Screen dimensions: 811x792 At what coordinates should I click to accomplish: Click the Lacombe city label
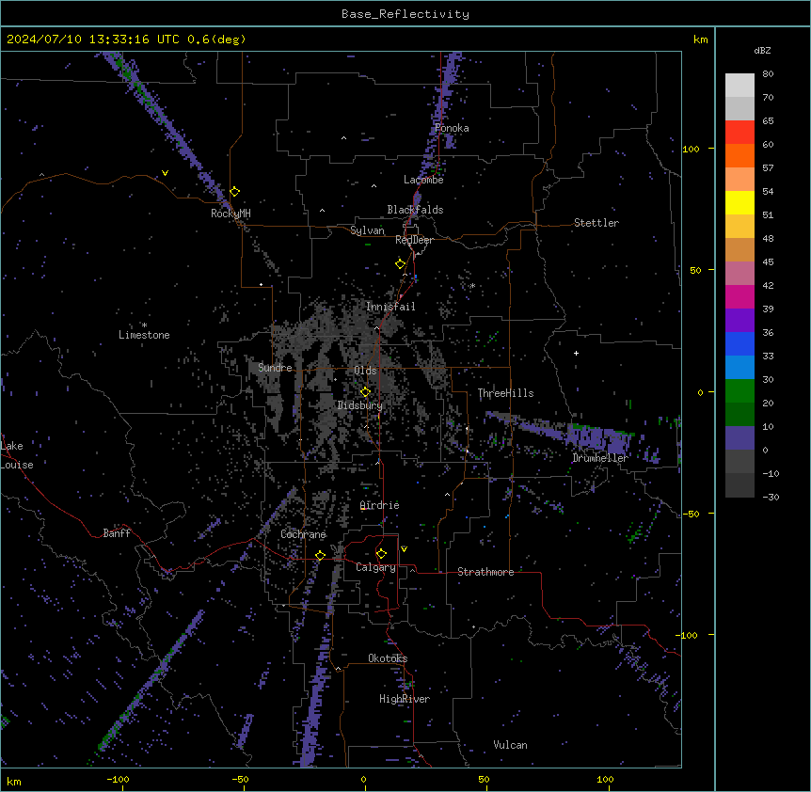click(423, 180)
